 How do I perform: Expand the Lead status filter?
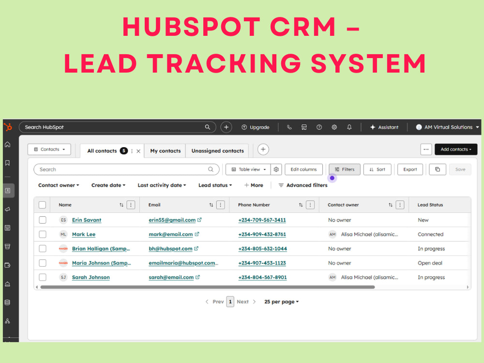tap(215, 185)
